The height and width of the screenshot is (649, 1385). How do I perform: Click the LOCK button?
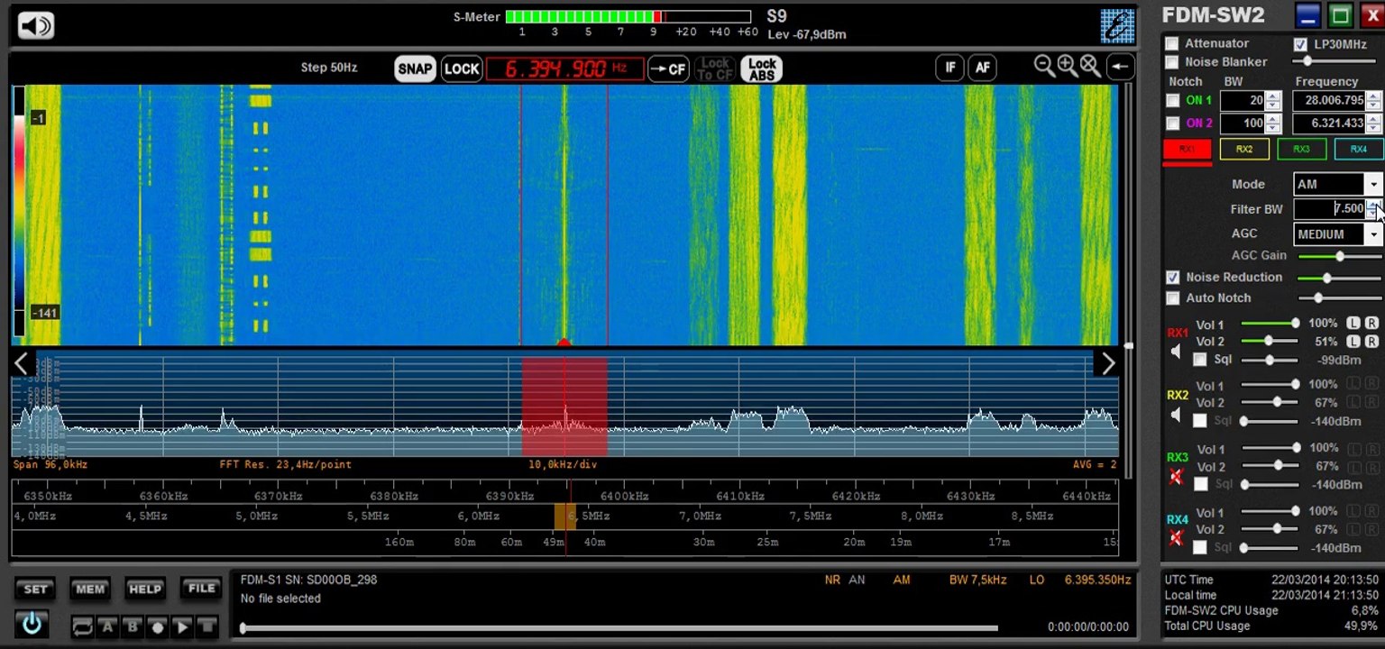462,69
